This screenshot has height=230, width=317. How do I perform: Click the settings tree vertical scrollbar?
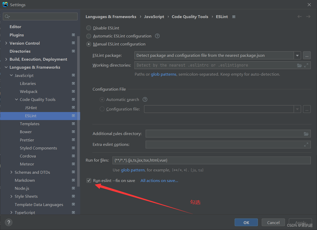tap(79, 111)
